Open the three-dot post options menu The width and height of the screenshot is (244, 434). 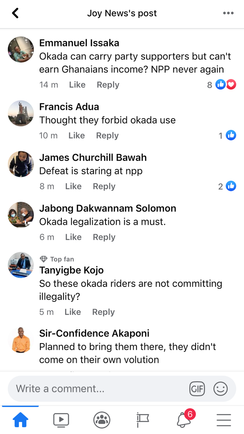(228, 13)
